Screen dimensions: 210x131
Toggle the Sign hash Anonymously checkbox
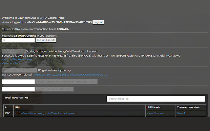click(x=39, y=70)
